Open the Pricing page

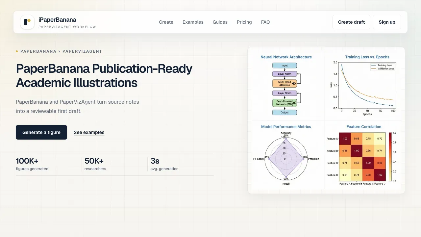click(244, 22)
